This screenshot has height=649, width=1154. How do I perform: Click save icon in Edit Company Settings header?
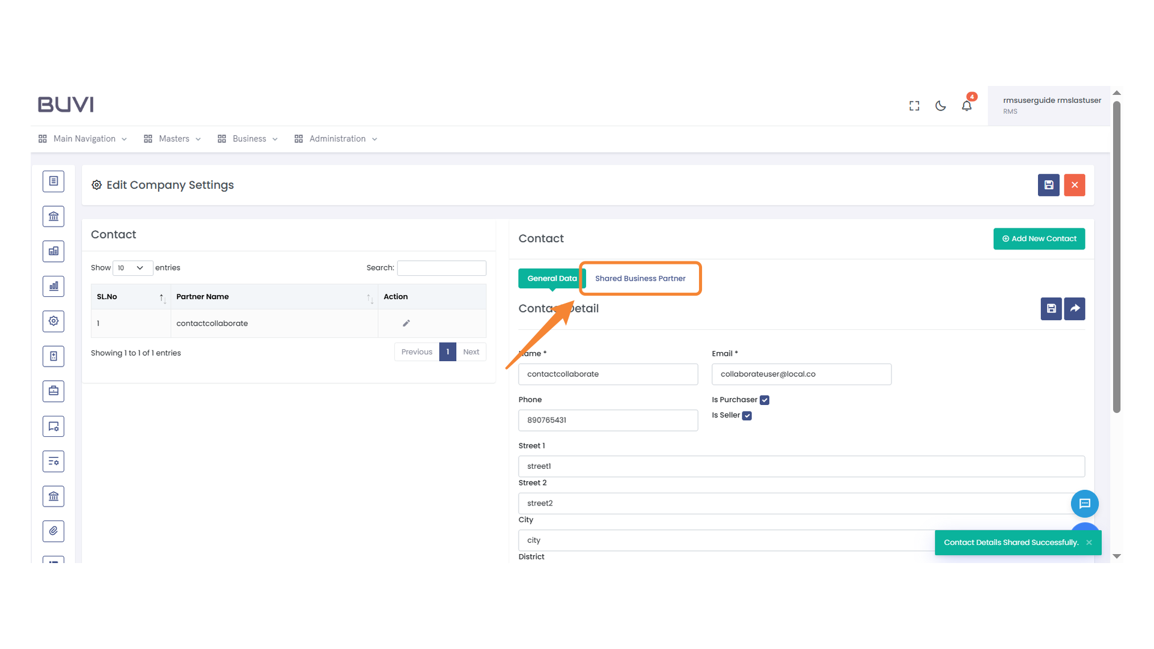pyautogui.click(x=1048, y=185)
